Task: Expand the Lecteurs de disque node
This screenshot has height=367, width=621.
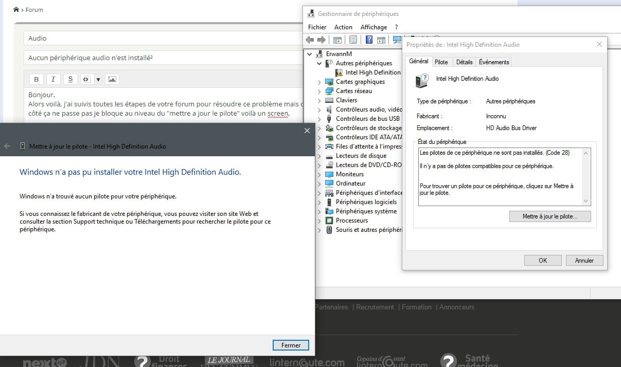Action: pos(320,156)
